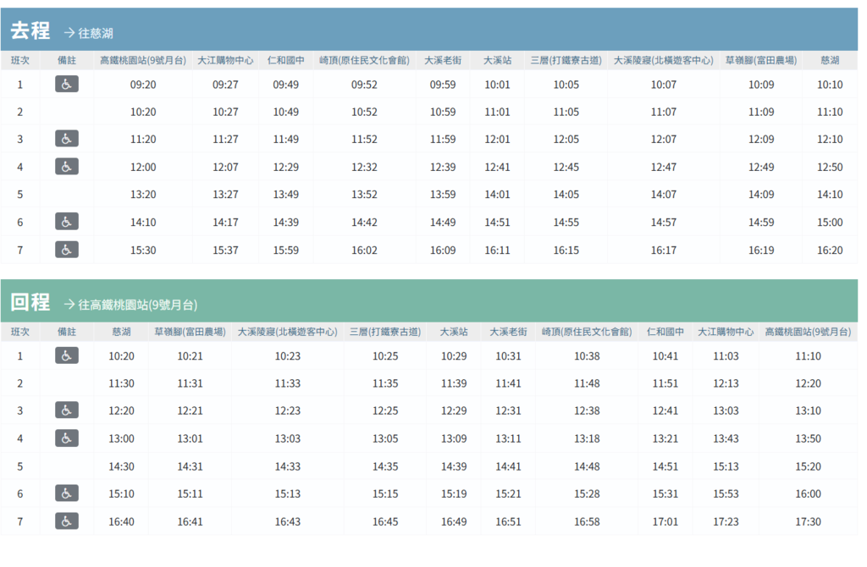Click outbound time 13:59 at 大溪老街
Screen dimensions: 867x567
(x=443, y=195)
